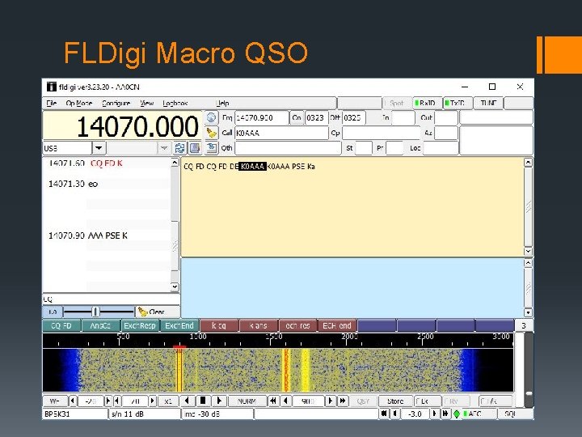Image resolution: width=582 pixels, height=437 pixels.
Task: Toggle the Rv reverse button
Action: [456, 401]
